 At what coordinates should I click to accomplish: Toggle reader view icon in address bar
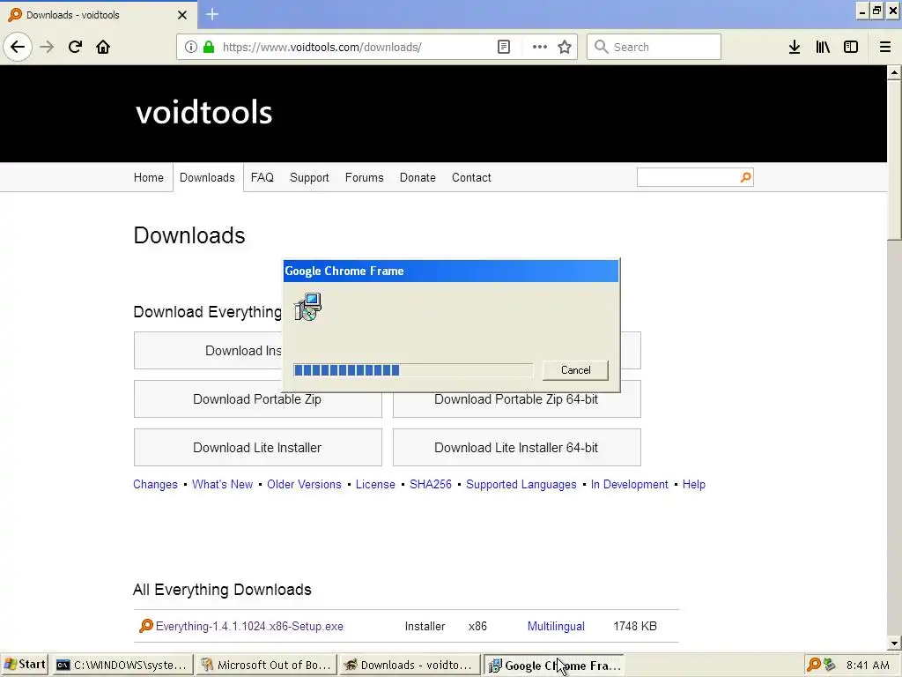(503, 47)
